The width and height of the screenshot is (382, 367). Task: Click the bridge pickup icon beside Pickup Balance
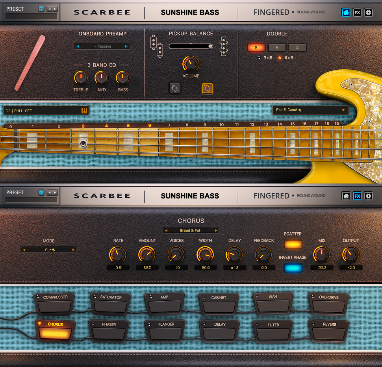click(x=224, y=46)
